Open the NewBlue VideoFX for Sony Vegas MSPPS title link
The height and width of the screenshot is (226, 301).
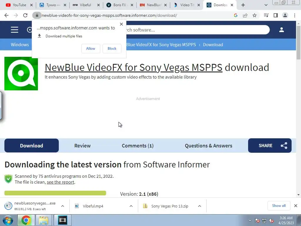click(133, 67)
